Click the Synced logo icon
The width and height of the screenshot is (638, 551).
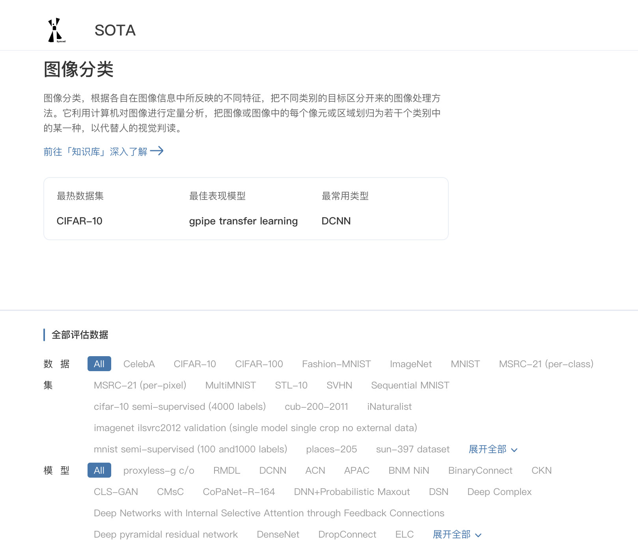point(55,30)
